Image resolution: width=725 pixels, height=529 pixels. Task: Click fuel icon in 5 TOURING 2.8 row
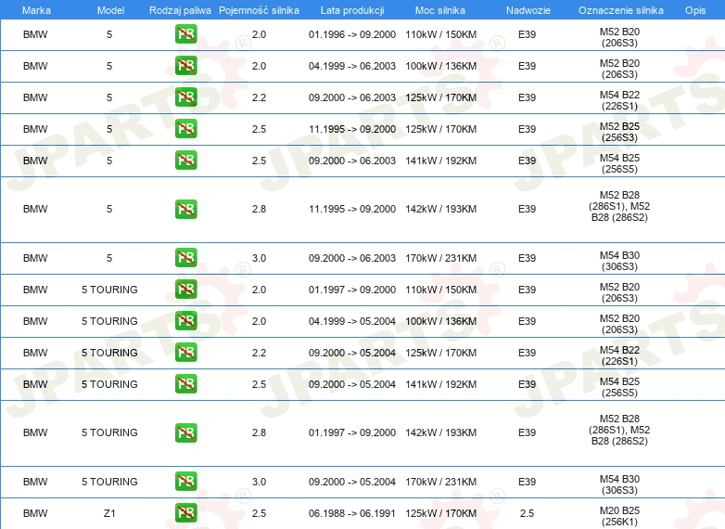click(185, 432)
